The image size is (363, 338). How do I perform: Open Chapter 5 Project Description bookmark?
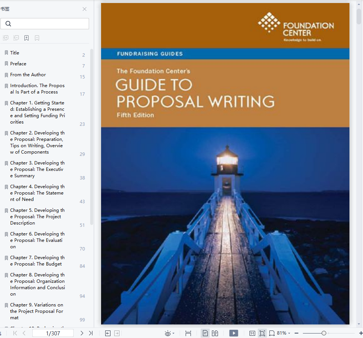(x=37, y=217)
